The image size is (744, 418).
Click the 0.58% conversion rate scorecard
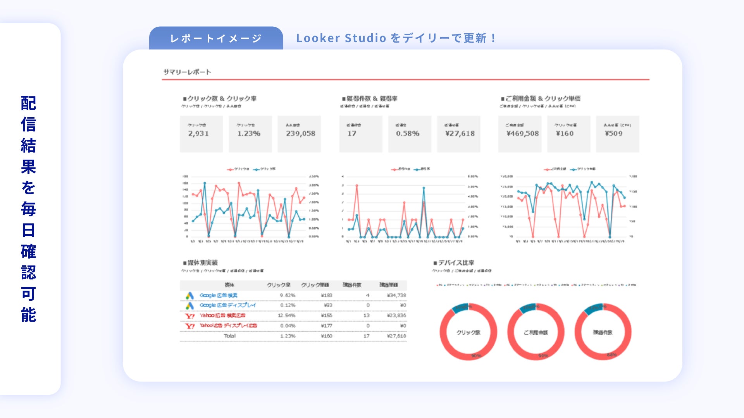(410, 134)
